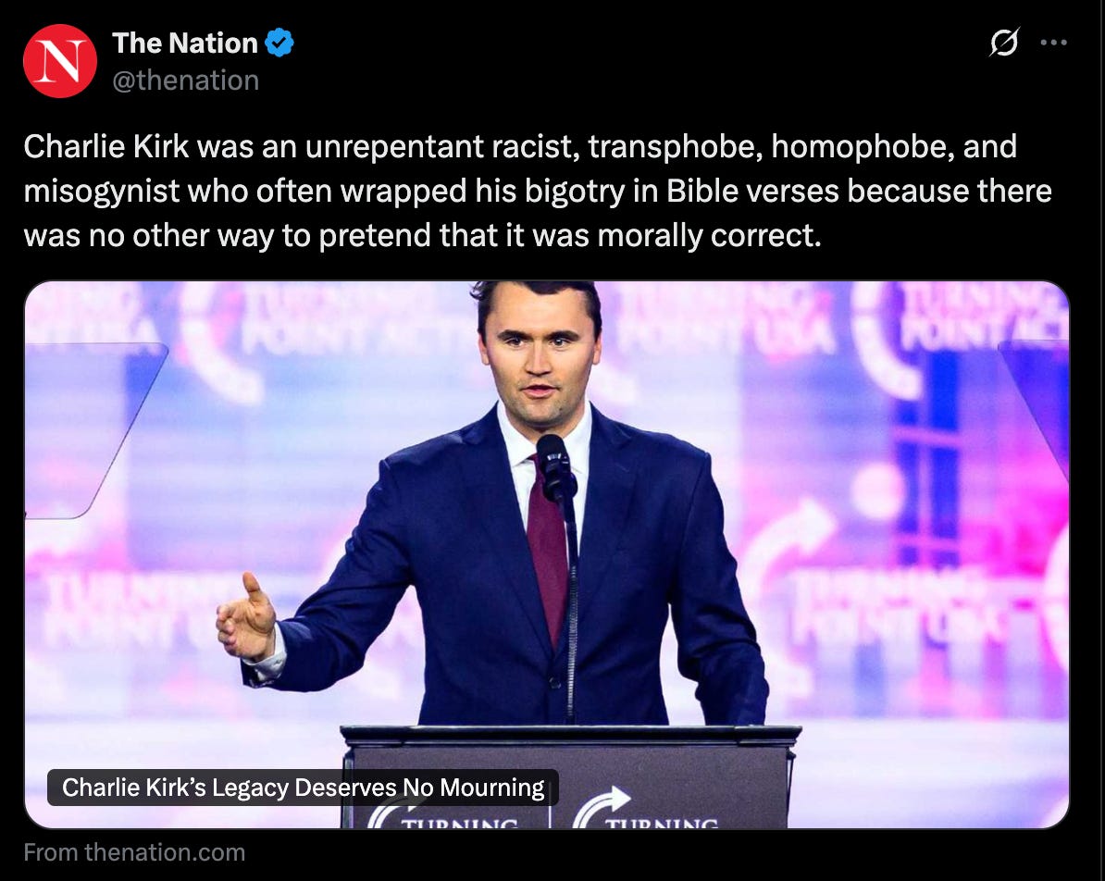Click the dark podium top in the photo
1105x881 pixels.
click(571, 736)
